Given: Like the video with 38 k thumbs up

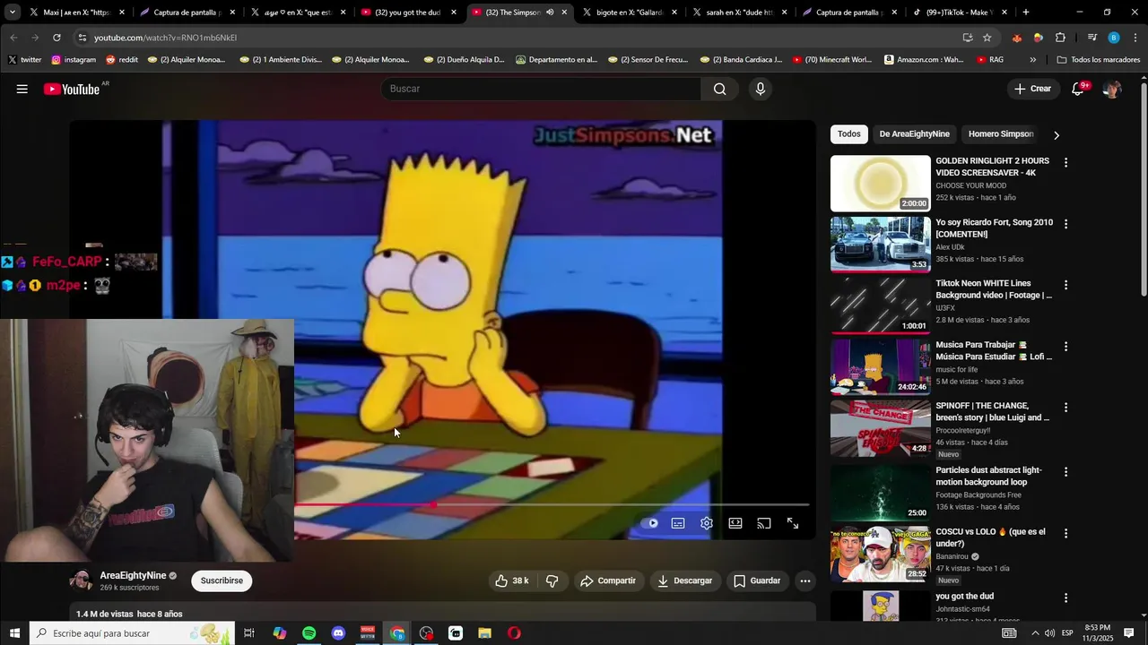Looking at the screenshot, I should pyautogui.click(x=511, y=580).
